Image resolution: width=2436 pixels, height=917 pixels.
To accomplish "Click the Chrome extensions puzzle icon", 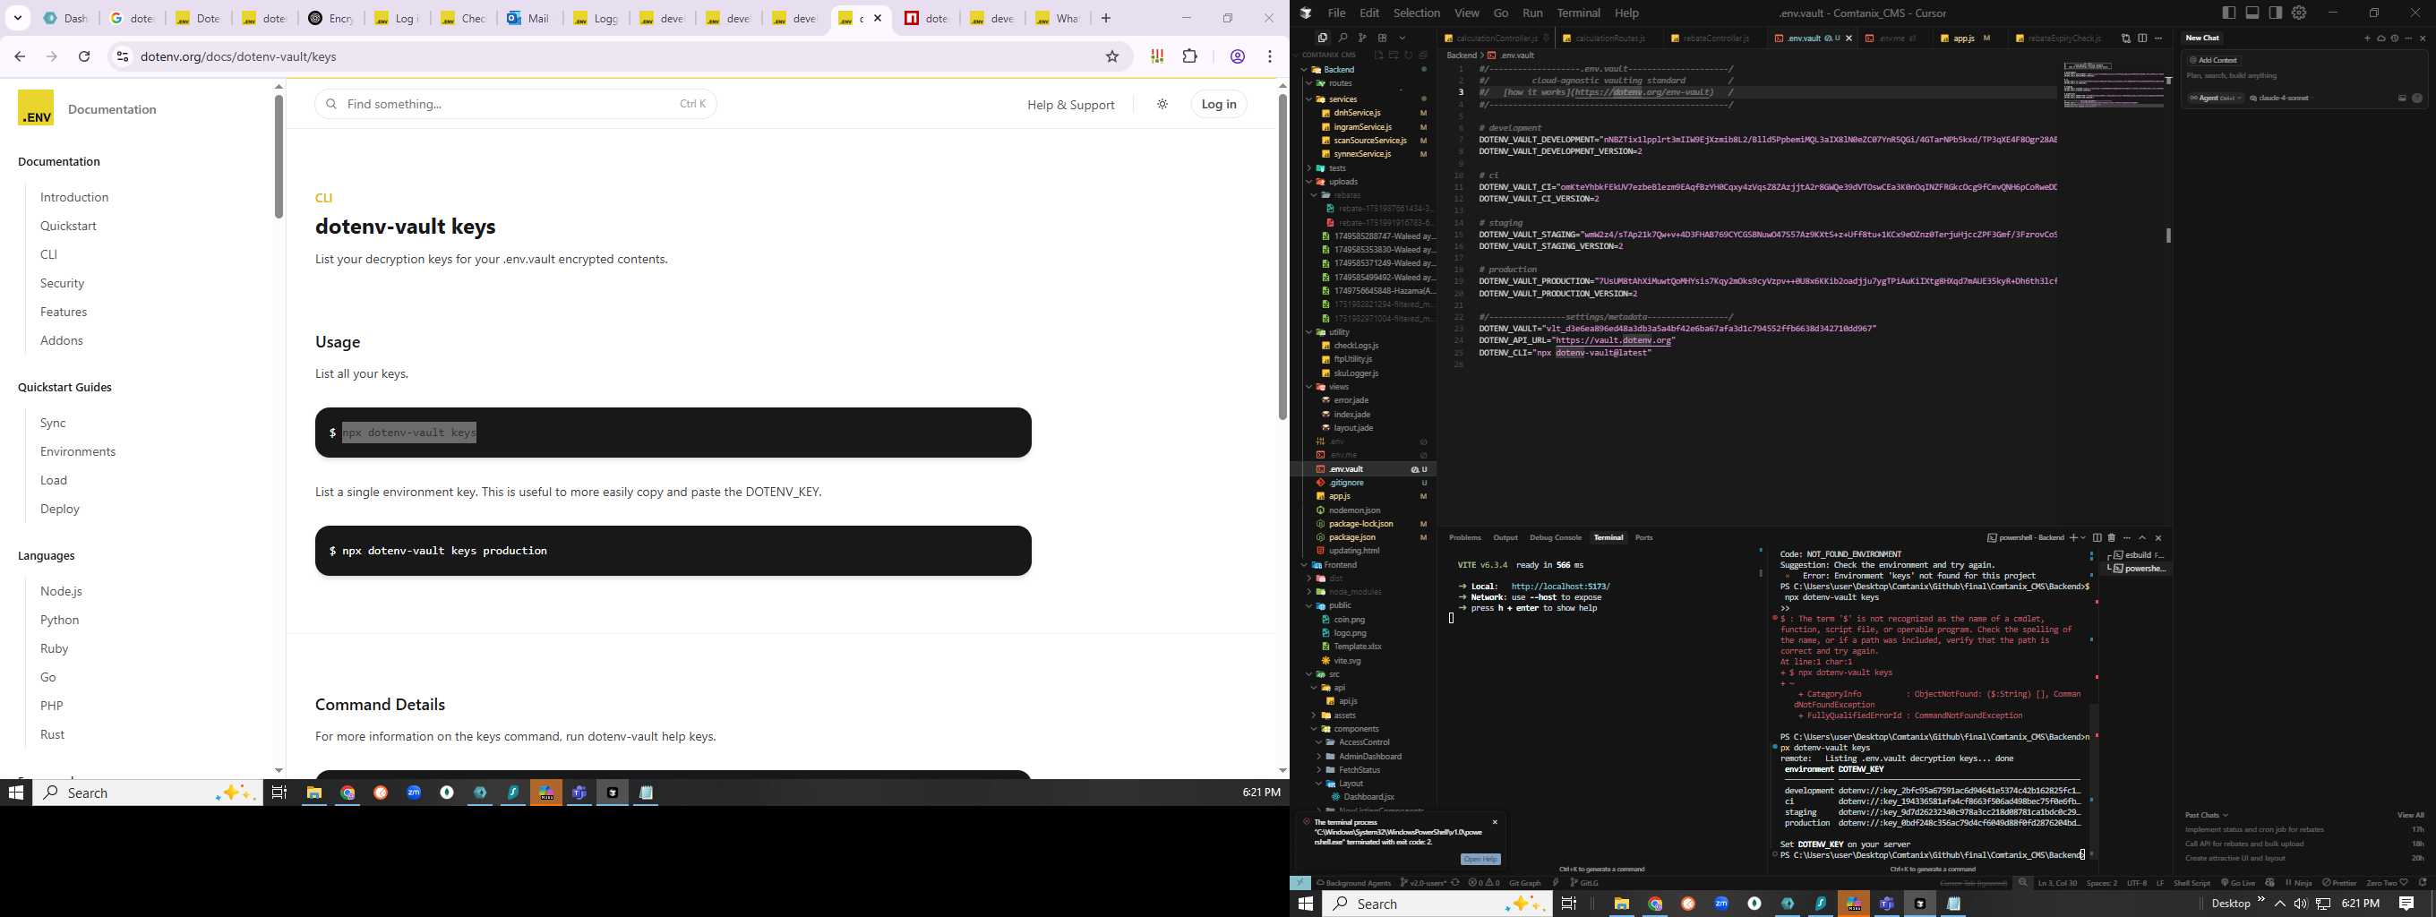I will 1190,56.
